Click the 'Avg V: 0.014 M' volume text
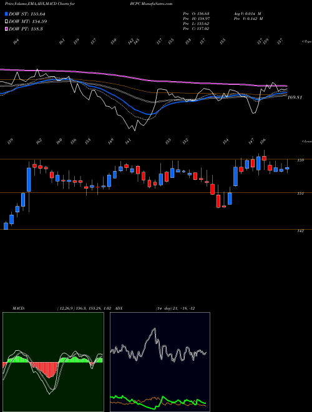This screenshot has height=412, width=312. pos(247,14)
